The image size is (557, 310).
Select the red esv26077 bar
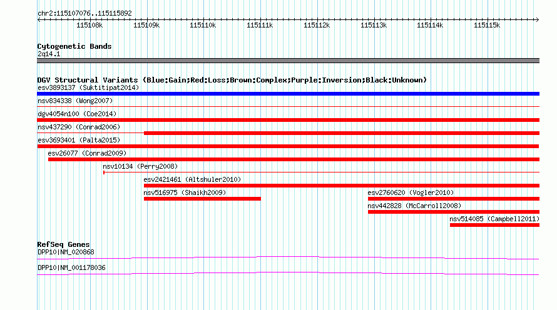pyautogui.click(x=294, y=159)
